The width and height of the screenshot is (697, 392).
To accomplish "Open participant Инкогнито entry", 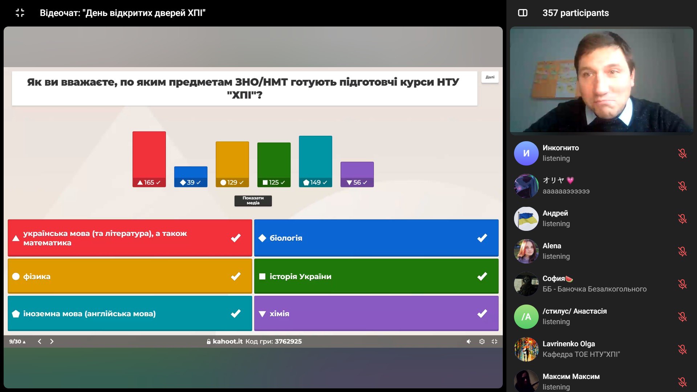I will (602, 153).
